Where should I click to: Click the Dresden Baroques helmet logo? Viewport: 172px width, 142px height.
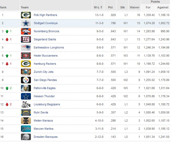(x=26, y=137)
